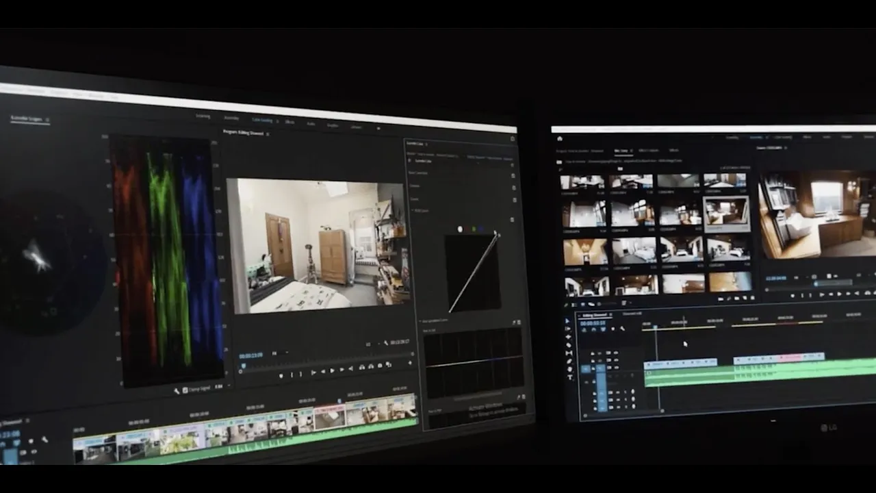Select the Pen tool
The width and height of the screenshot is (876, 493).
tap(569, 362)
